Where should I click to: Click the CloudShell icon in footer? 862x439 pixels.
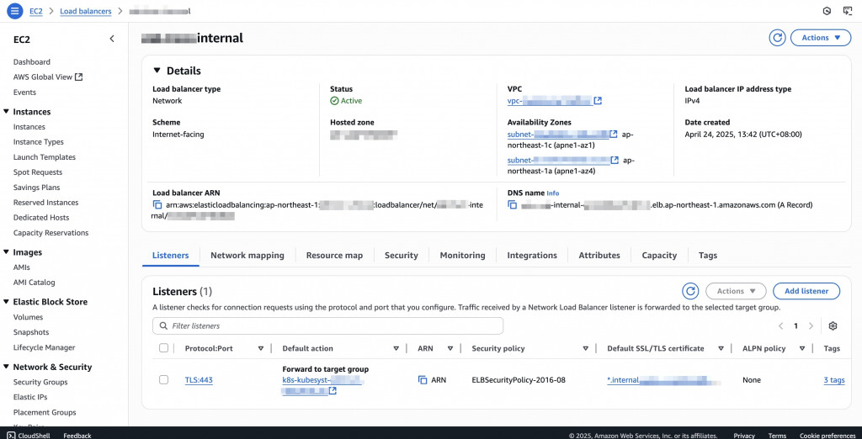[11, 436]
